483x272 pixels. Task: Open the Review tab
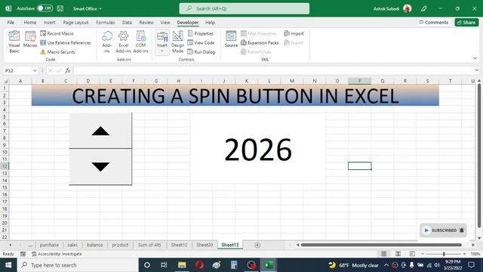146,23
